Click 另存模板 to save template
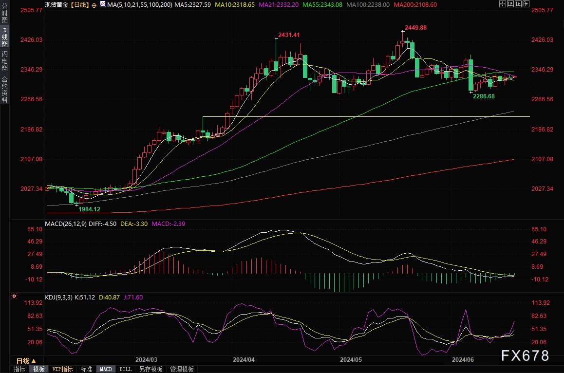This screenshot has width=564, height=373. [150, 369]
